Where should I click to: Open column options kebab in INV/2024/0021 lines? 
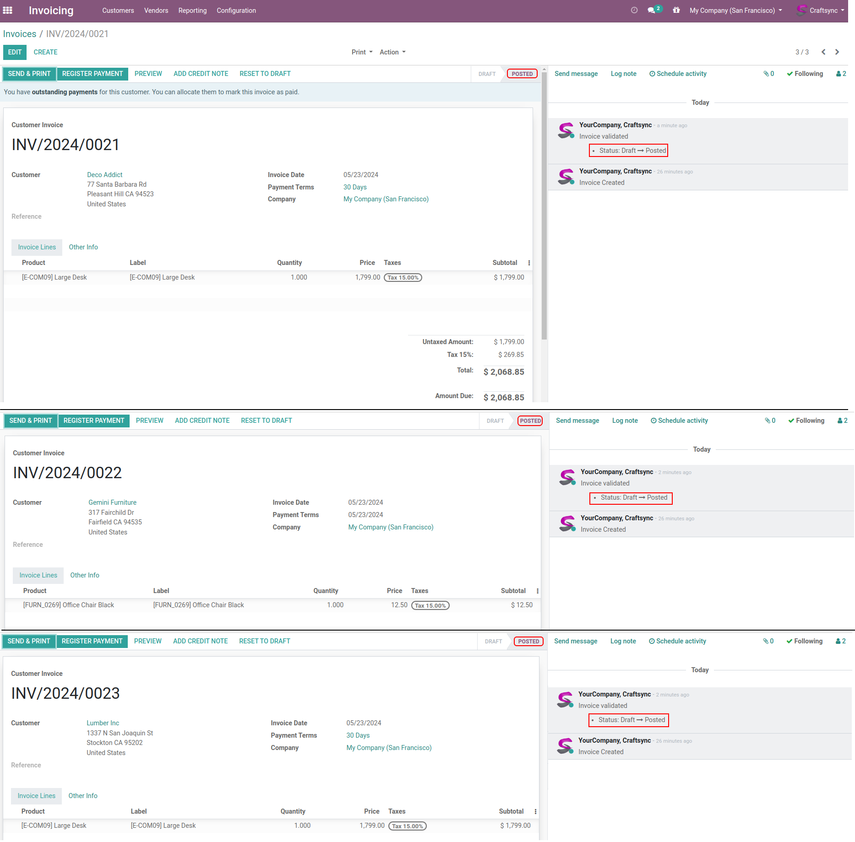click(x=529, y=263)
